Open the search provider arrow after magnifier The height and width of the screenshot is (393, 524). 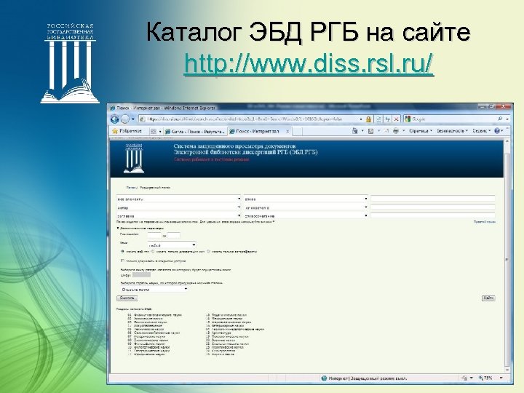[x=507, y=119]
